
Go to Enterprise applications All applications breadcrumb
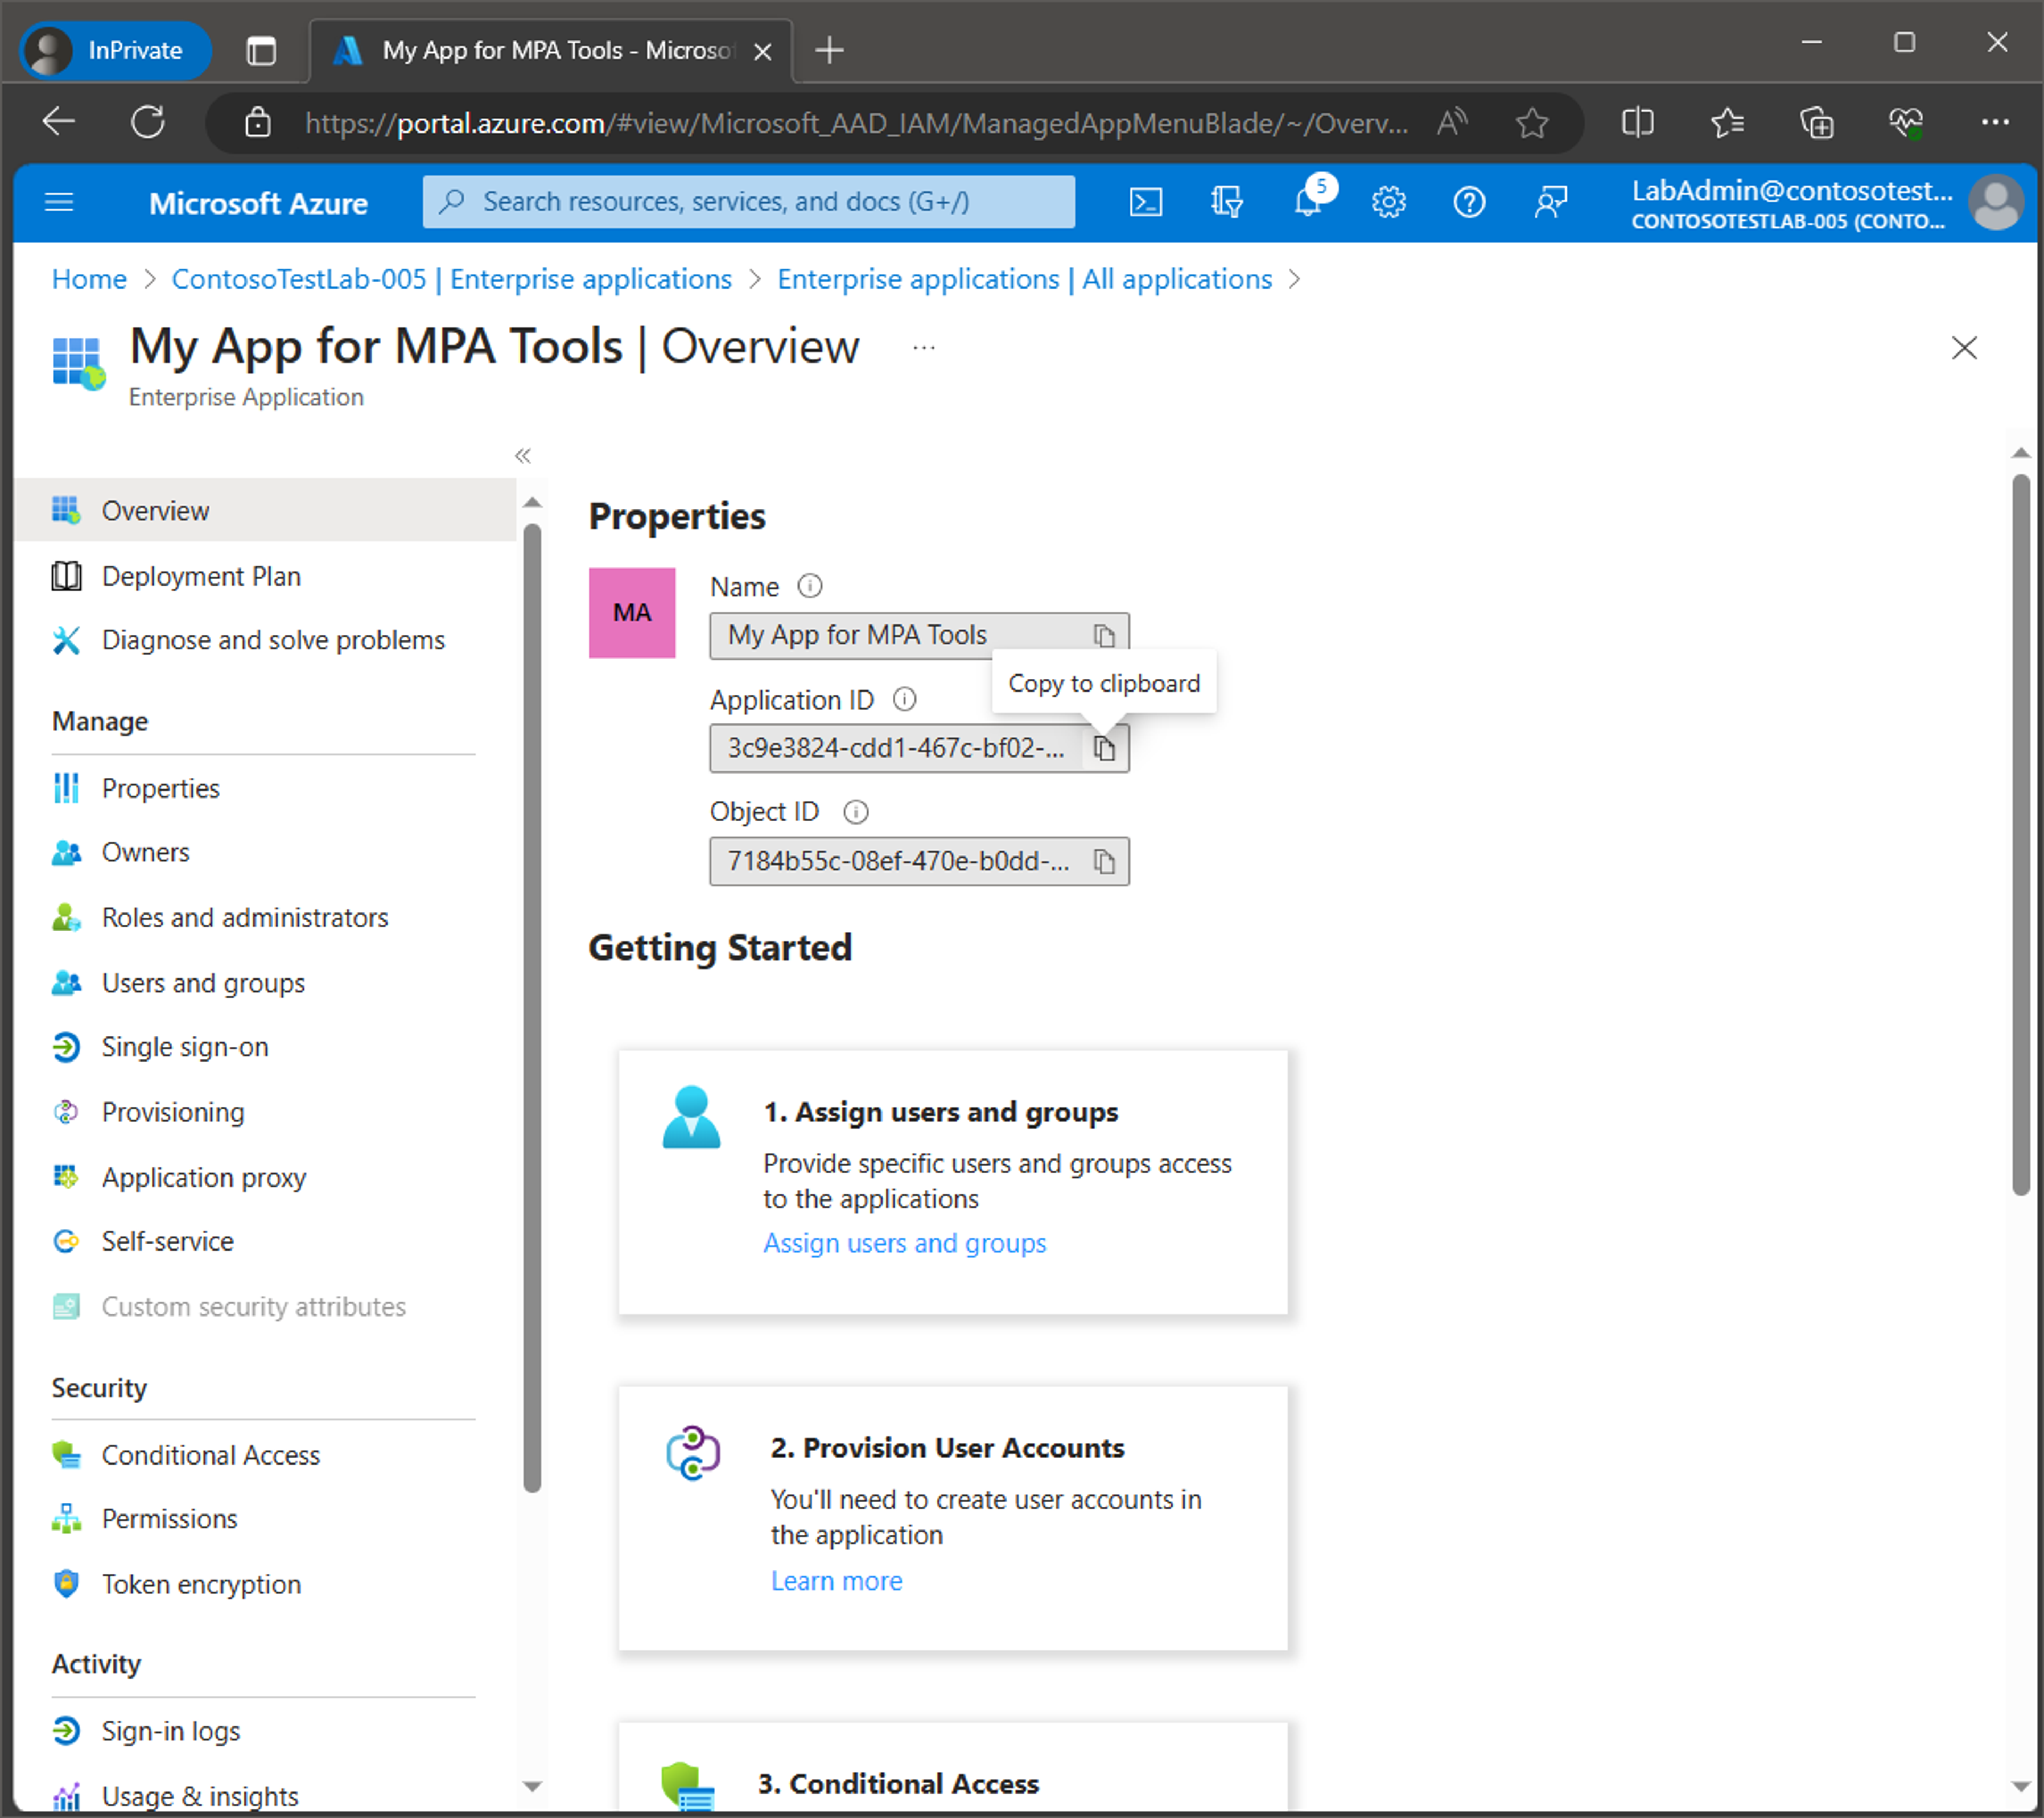click(x=1025, y=279)
